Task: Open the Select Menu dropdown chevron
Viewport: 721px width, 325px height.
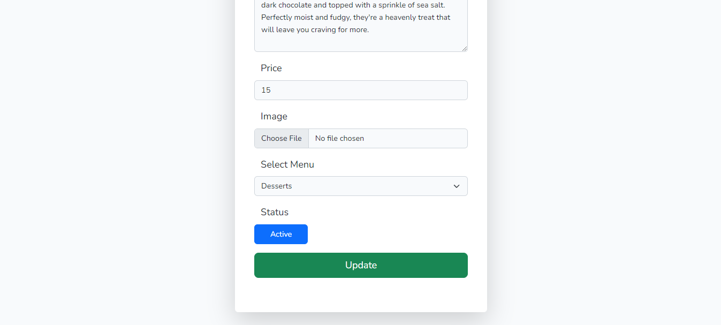Action: 457,186
